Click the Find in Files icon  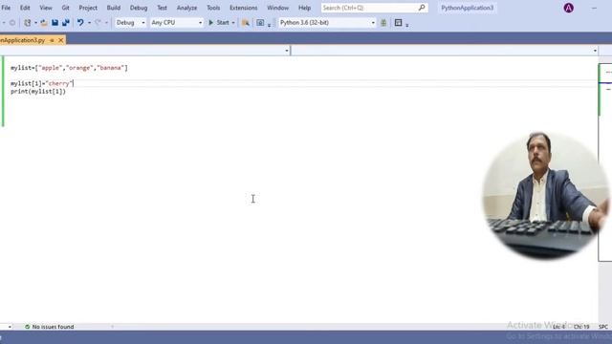[246, 23]
